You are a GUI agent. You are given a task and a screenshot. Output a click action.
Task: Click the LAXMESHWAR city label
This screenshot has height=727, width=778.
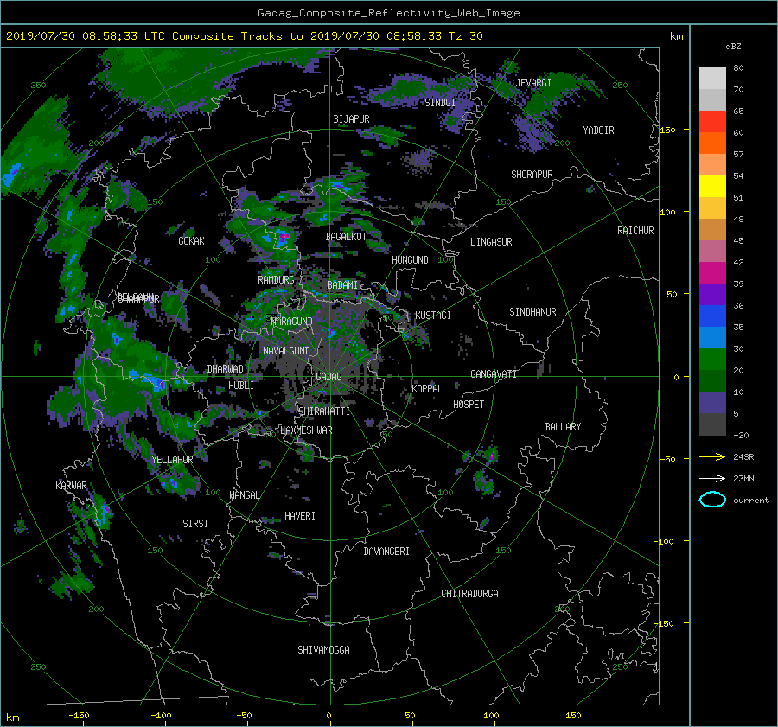pyautogui.click(x=306, y=430)
